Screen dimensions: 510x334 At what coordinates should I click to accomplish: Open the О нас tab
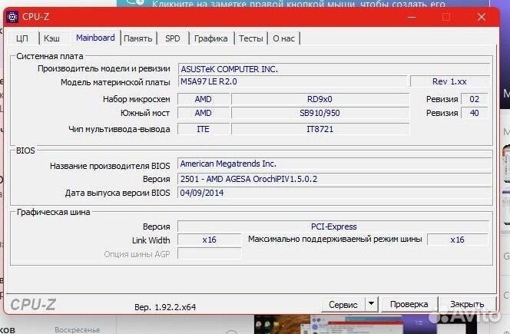click(x=283, y=38)
